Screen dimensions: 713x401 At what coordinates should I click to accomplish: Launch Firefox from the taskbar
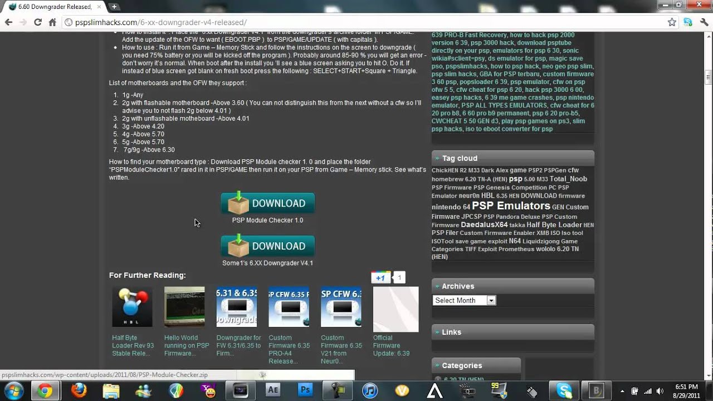pos(79,391)
